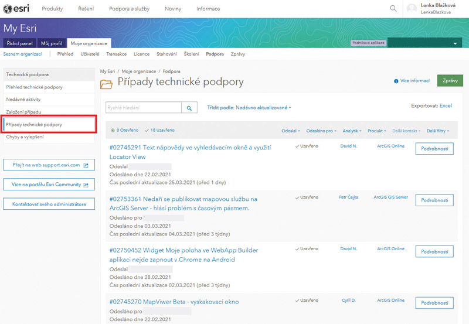Click analyst Cyril D. link
The height and width of the screenshot is (324, 469).
348,301
